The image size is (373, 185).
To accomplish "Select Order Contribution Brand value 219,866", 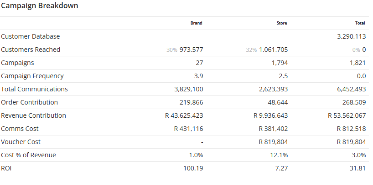I will (x=191, y=102).
